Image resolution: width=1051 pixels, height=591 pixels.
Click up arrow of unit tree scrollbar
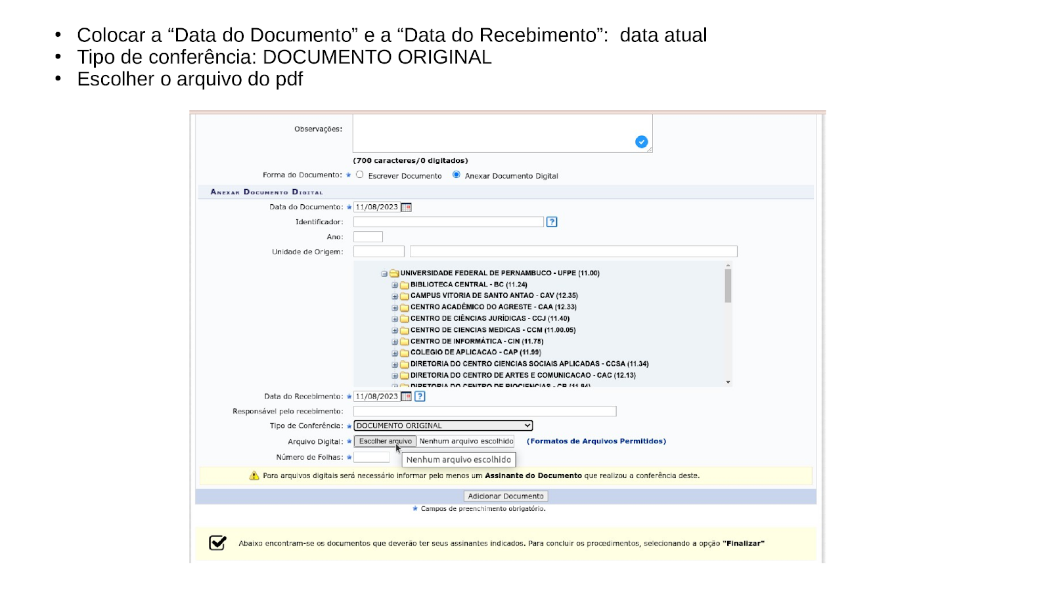[x=728, y=265]
